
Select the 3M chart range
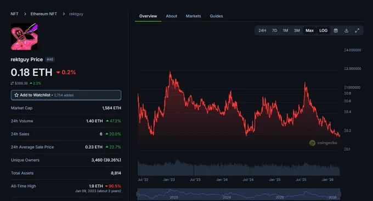pos(297,31)
